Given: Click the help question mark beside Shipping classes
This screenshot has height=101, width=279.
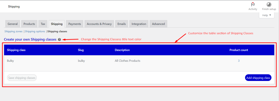Looking at the screenshot, I should click(59, 40).
